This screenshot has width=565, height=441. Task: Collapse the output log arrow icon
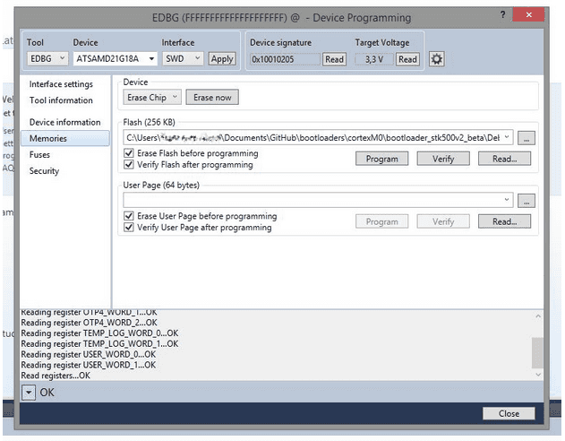pos(29,393)
